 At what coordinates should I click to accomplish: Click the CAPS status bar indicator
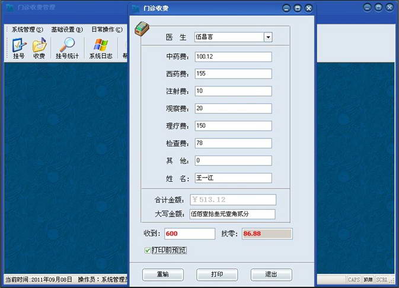coord(354,280)
